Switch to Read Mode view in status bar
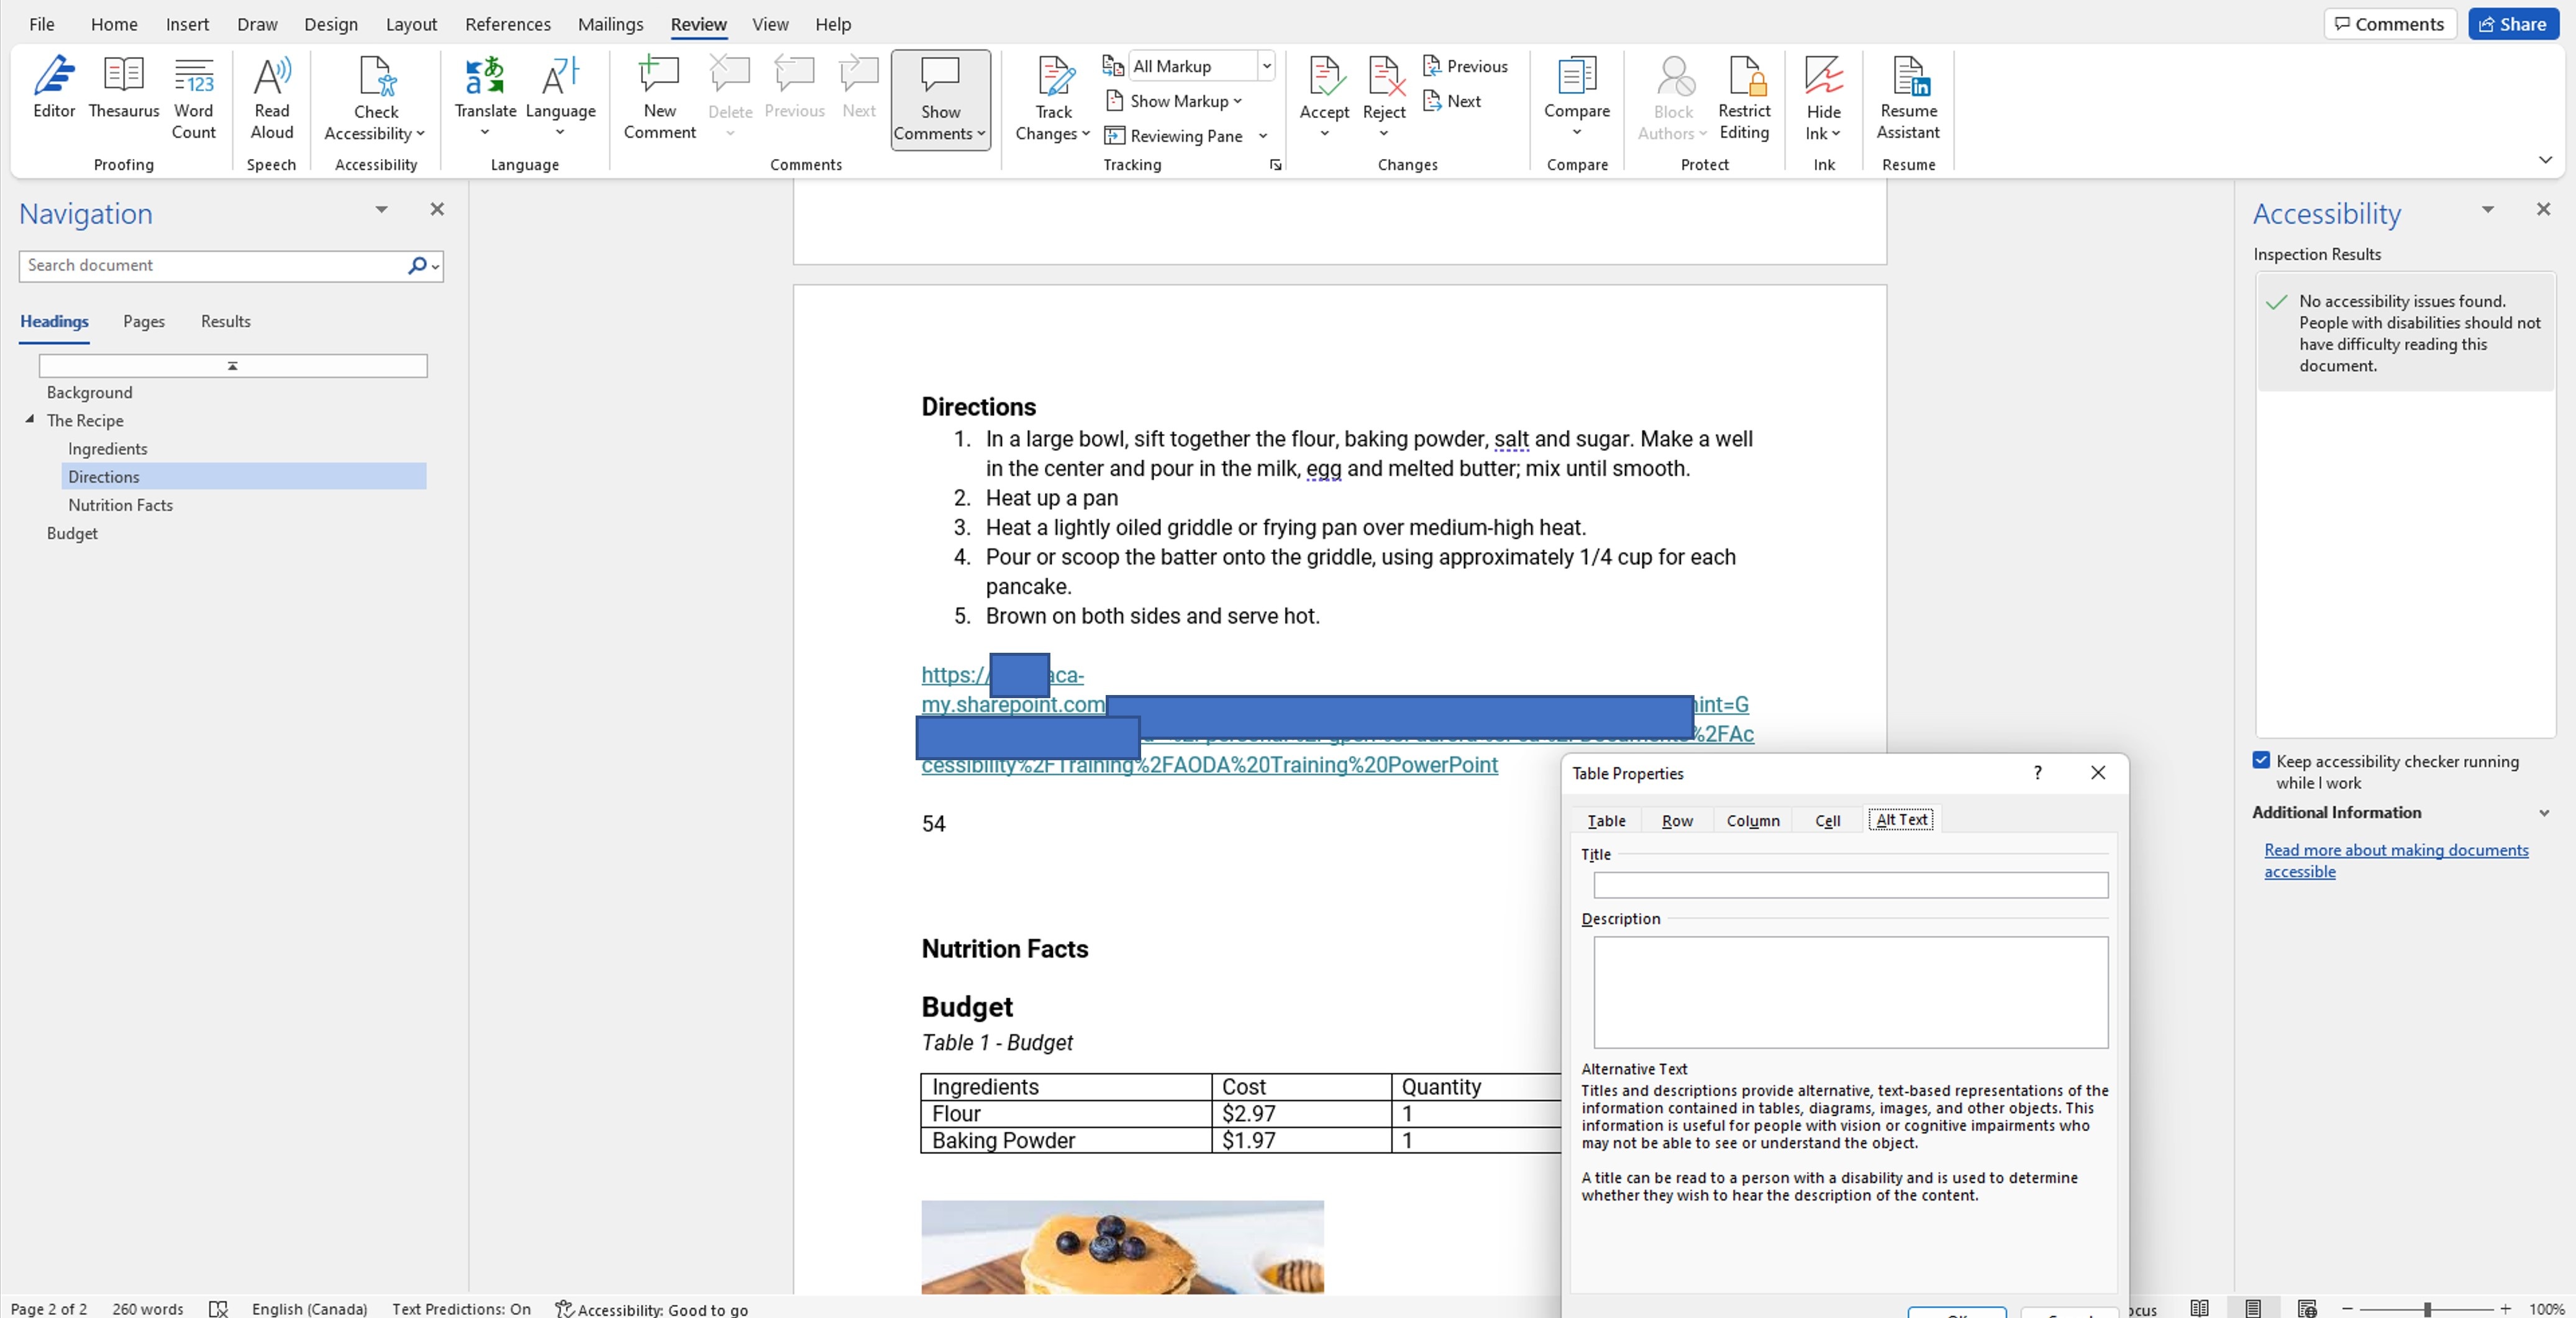 coord(2199,1308)
